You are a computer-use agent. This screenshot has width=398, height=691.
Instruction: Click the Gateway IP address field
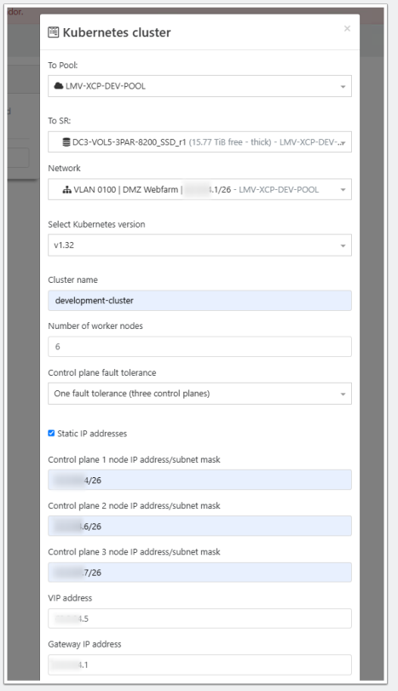tap(199, 665)
